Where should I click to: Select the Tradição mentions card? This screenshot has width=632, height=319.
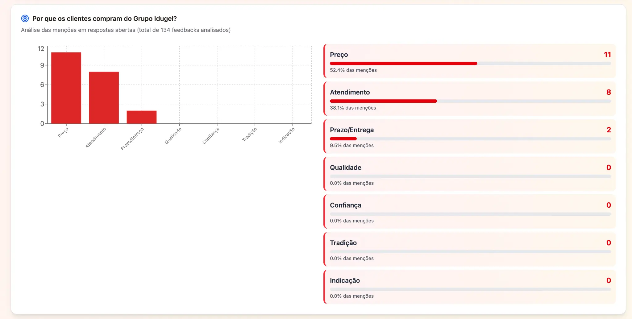pos(469,249)
